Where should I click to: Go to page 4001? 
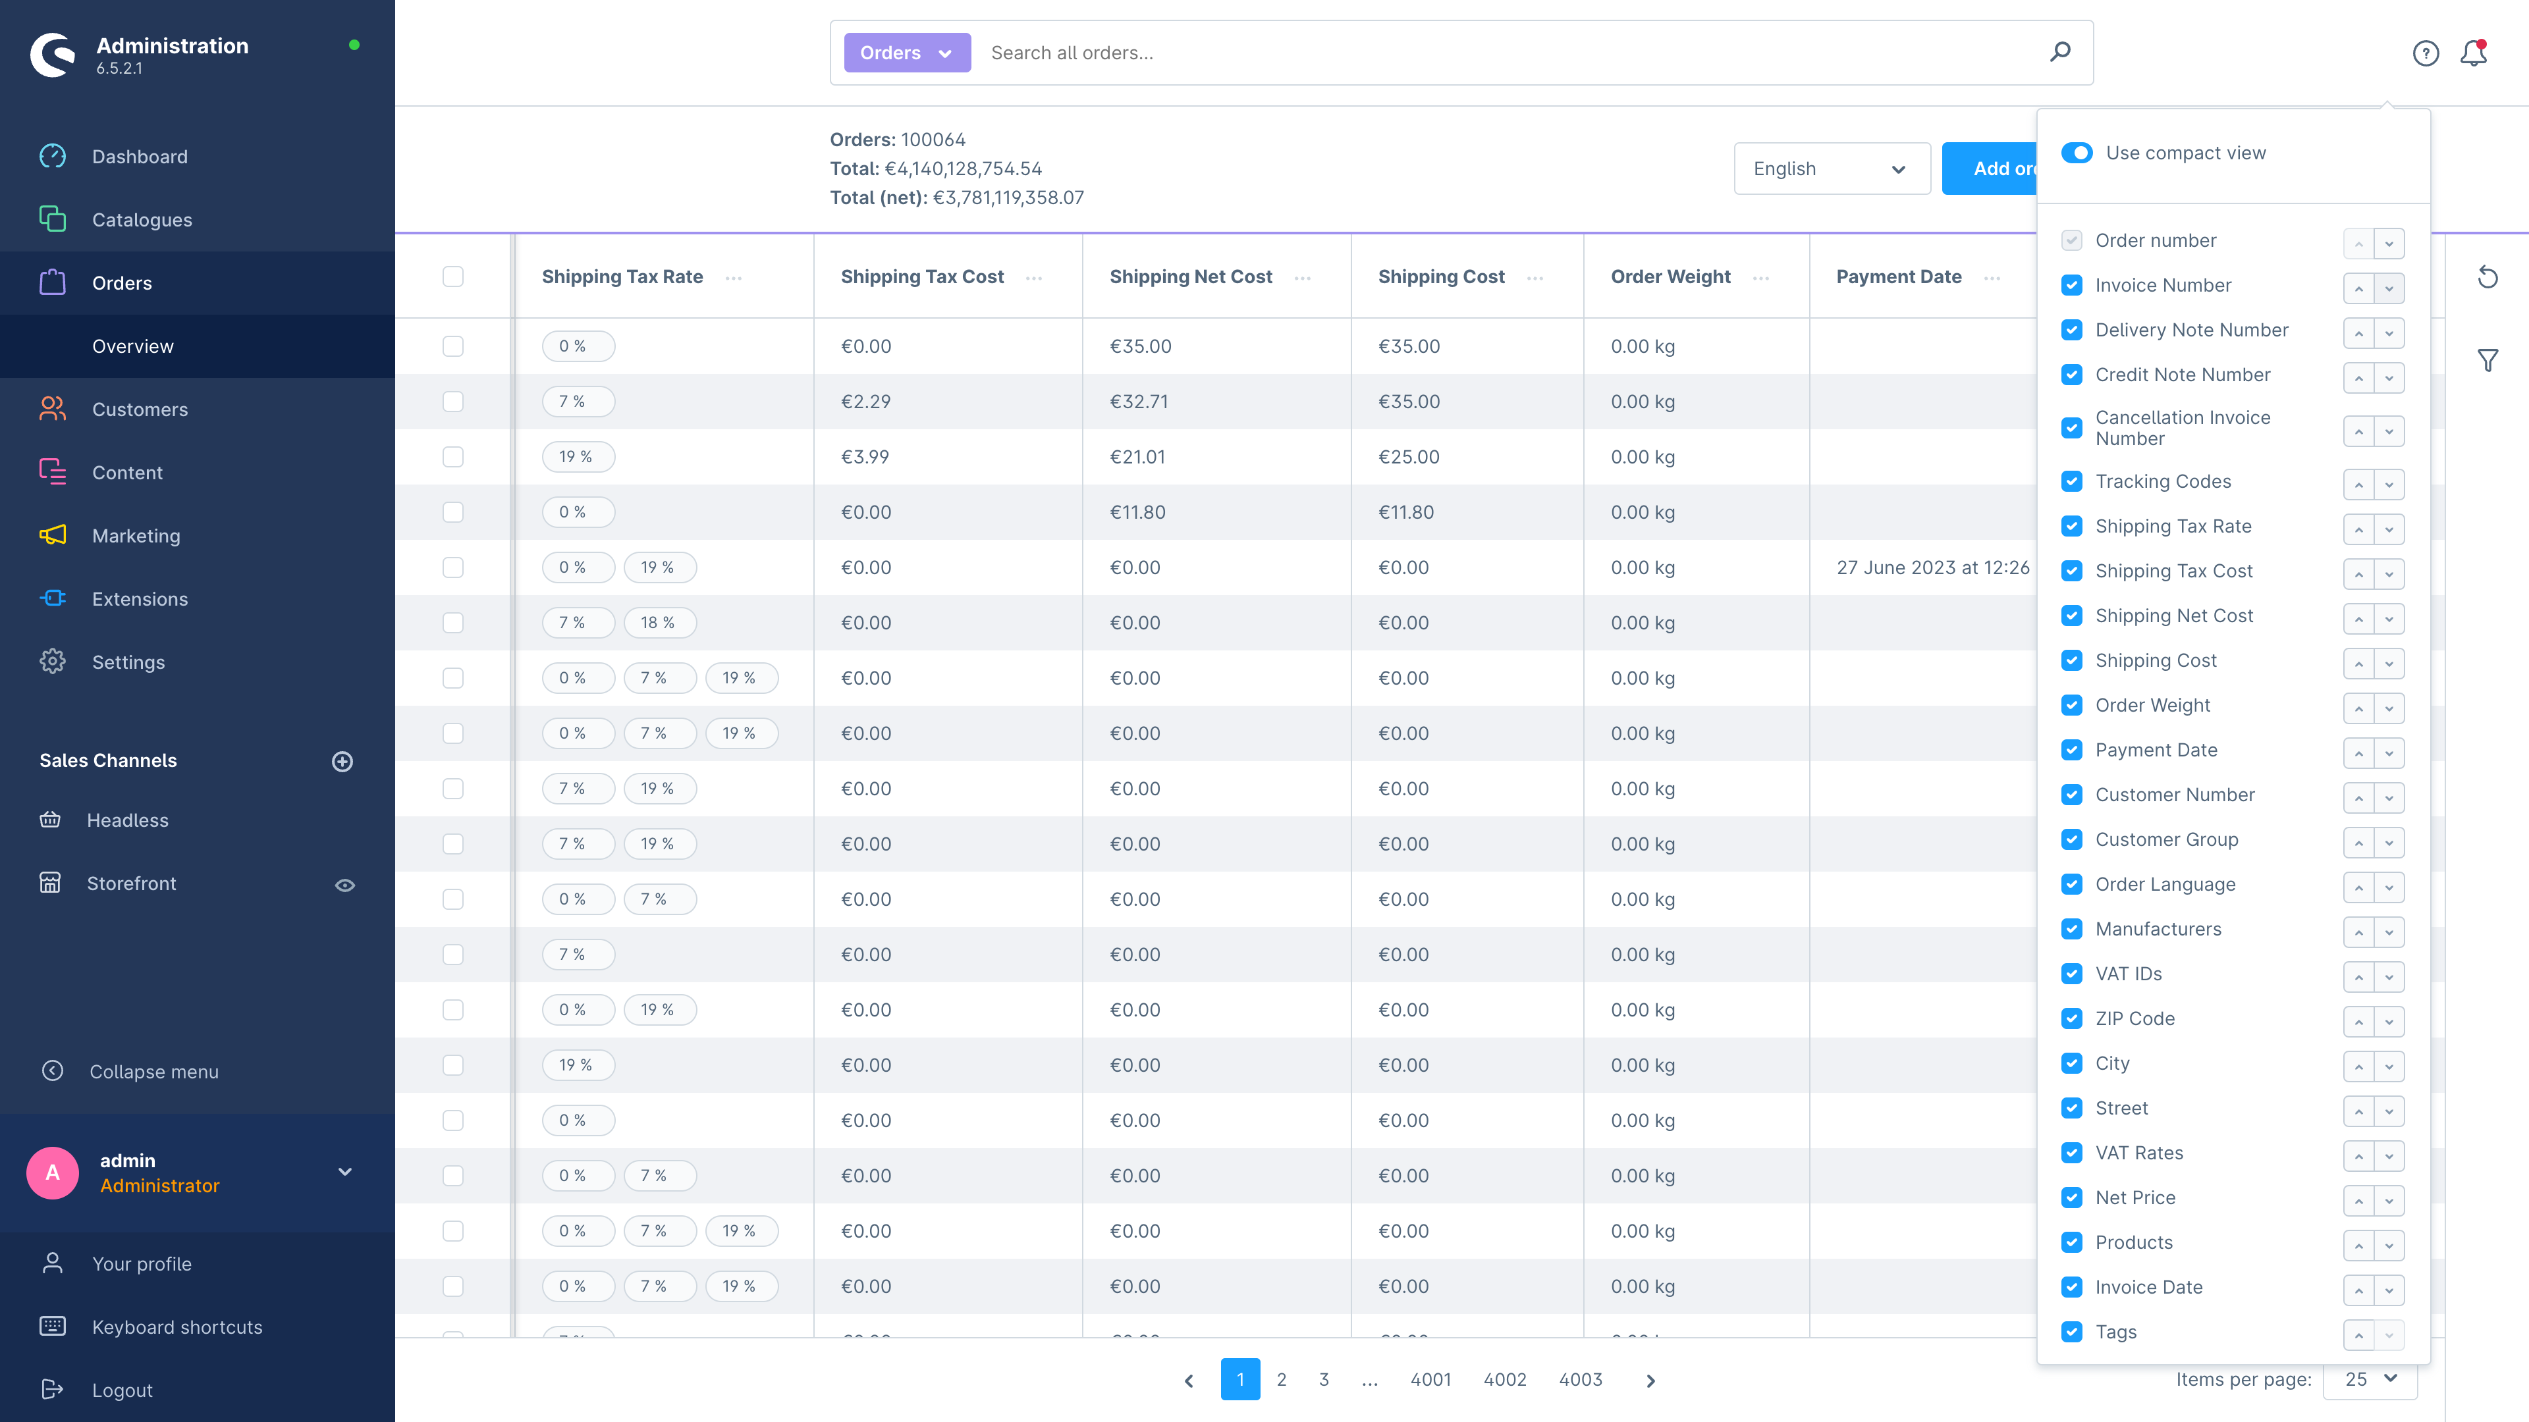click(x=1430, y=1380)
